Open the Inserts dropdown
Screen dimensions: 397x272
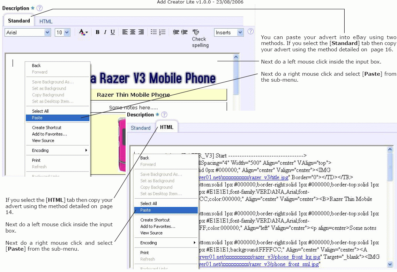[x=229, y=32]
